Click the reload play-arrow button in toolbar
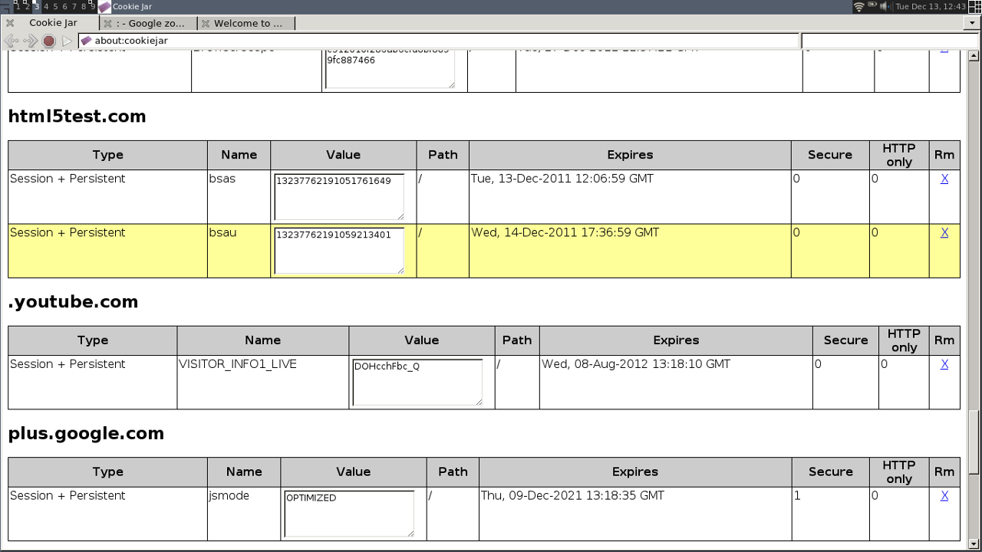Viewport: 982px width, 552px height. [x=67, y=41]
